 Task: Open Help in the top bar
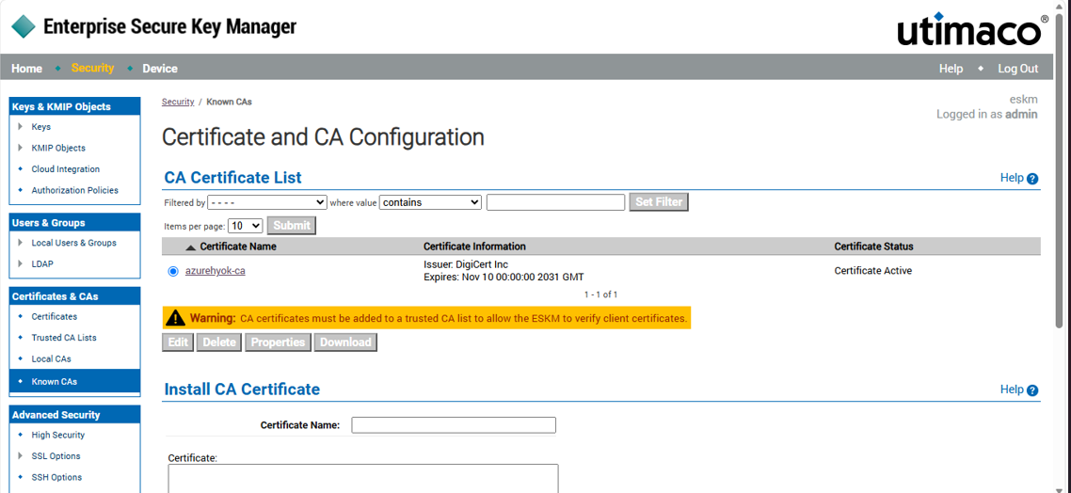[951, 69]
